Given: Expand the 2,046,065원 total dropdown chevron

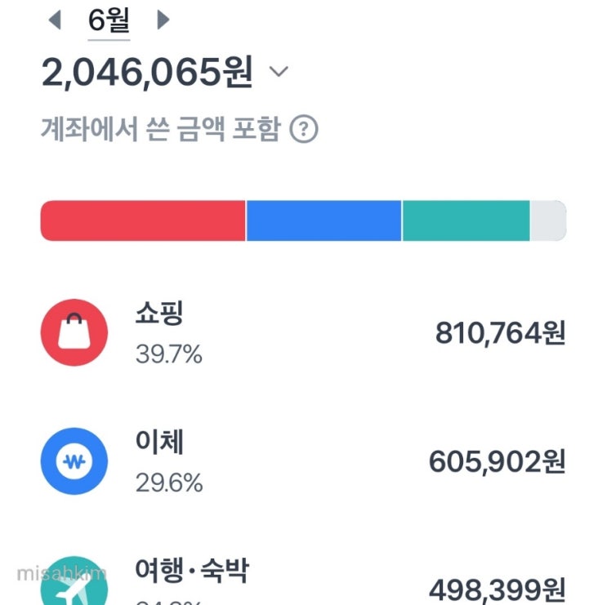Looking at the screenshot, I should tap(279, 73).
